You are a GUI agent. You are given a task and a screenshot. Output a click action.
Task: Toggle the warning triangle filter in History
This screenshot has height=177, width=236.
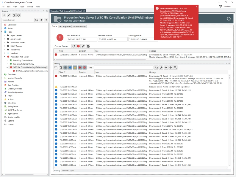(x=75, y=68)
